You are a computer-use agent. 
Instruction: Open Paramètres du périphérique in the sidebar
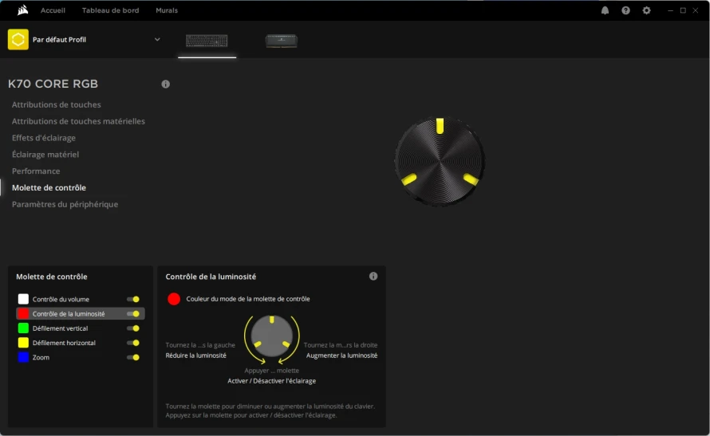65,204
